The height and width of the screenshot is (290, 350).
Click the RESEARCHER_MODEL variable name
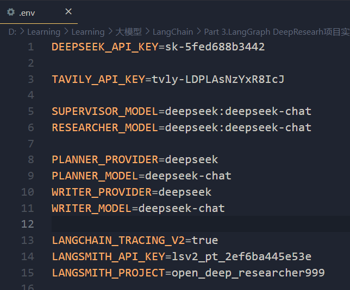tap(105, 128)
